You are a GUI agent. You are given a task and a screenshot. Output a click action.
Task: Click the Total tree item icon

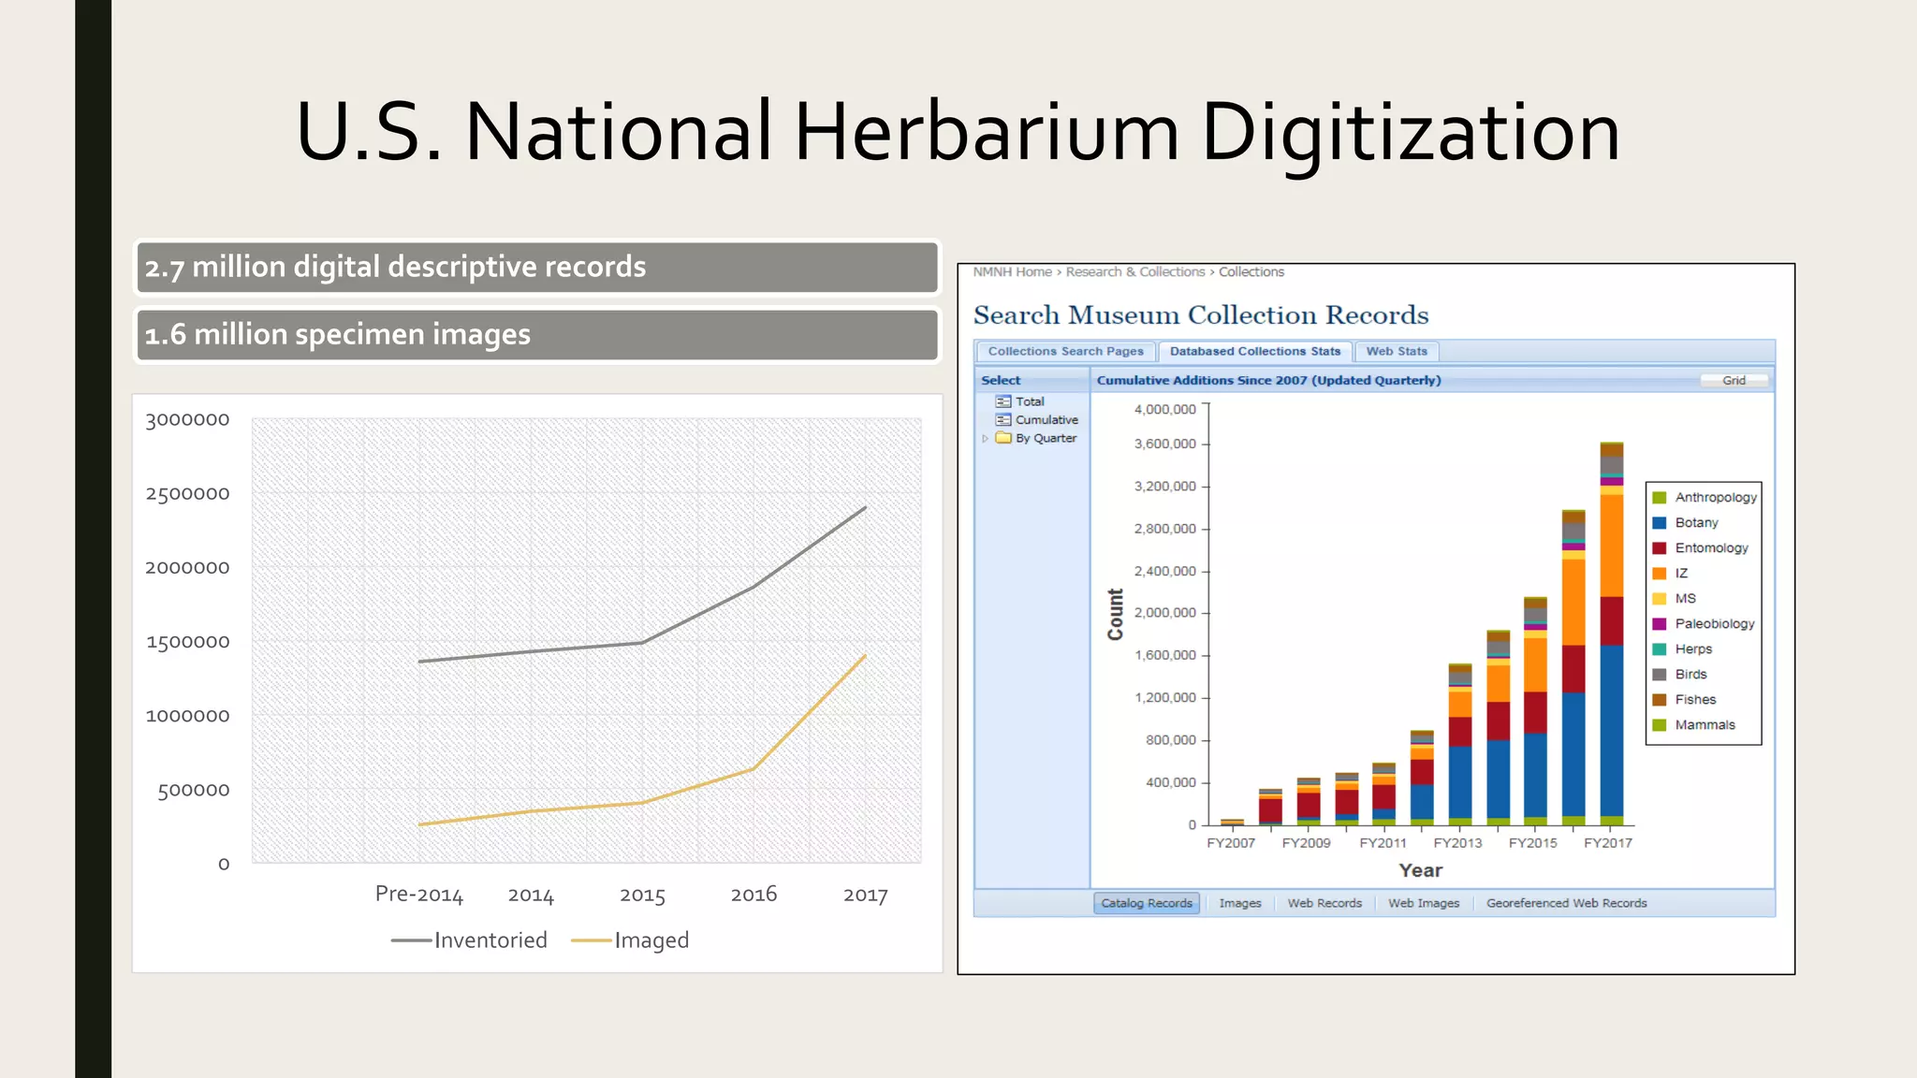point(1003,401)
